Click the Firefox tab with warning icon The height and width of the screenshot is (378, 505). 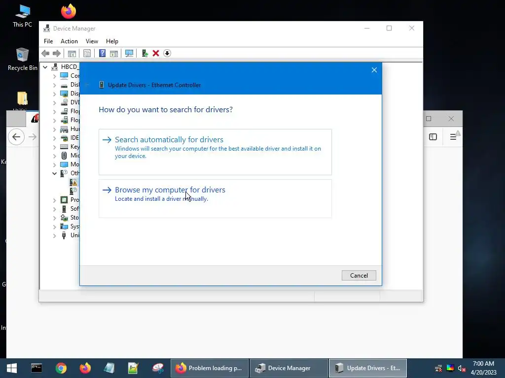point(33,119)
